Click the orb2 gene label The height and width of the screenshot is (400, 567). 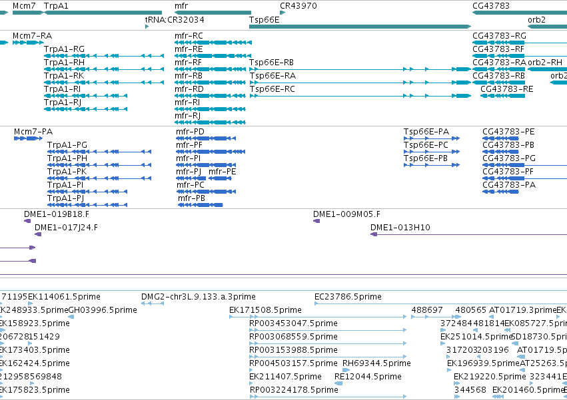point(536,19)
